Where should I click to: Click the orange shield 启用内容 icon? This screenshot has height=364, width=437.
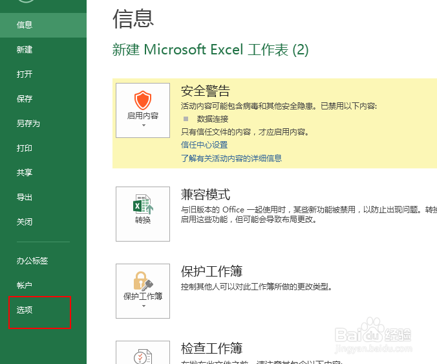click(x=143, y=100)
